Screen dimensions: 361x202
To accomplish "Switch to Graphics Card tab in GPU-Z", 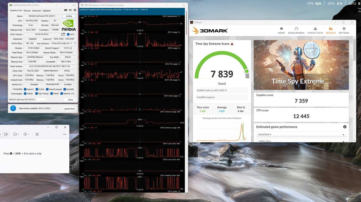I will tap(16, 10).
